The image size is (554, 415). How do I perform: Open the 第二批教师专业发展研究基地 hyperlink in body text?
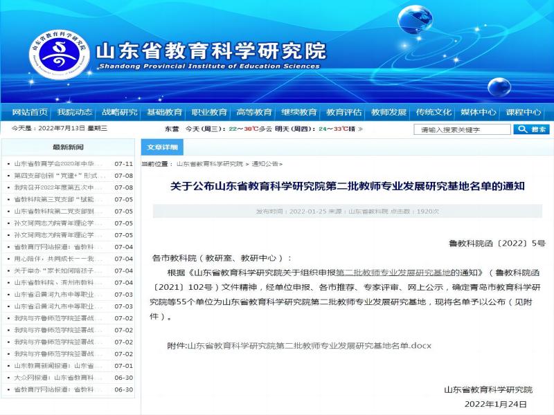point(393,273)
